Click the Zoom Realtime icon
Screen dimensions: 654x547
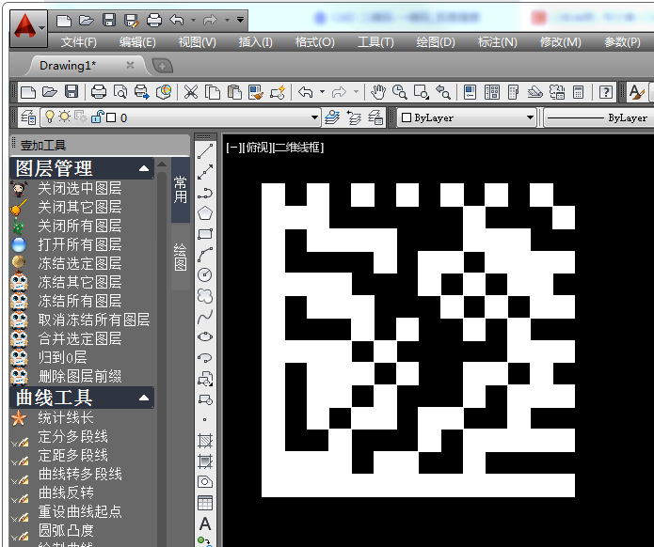(x=400, y=92)
